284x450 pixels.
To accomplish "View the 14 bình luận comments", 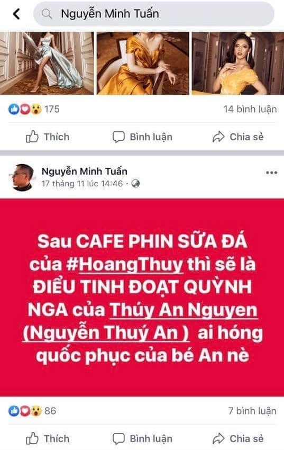I will (x=250, y=109).
